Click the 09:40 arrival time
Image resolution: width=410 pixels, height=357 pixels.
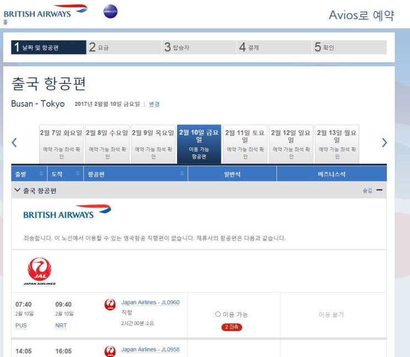pyautogui.click(x=63, y=305)
